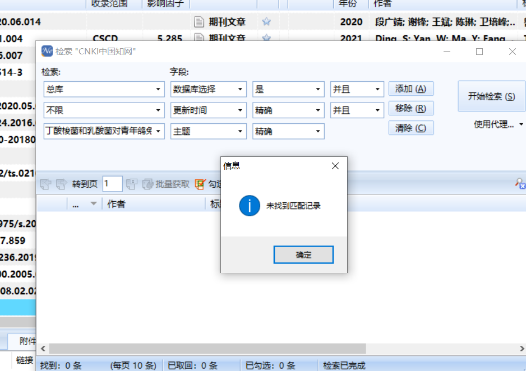Click '找到: 0 条' in status bar
The width and height of the screenshot is (526, 371).
pos(61,365)
